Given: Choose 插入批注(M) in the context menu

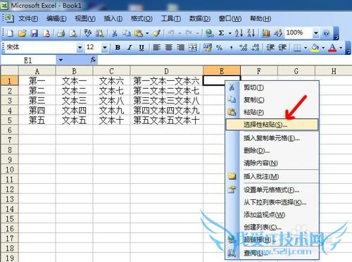Looking at the screenshot, I should tap(272, 176).
